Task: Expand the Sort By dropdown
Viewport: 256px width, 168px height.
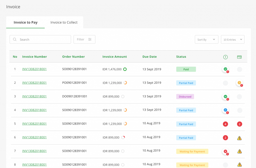Action: [x=206, y=39]
